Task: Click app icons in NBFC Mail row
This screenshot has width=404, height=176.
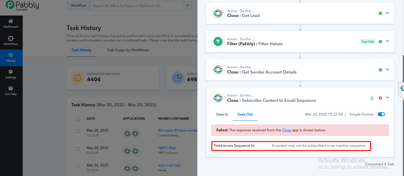Action: pos(131,151)
